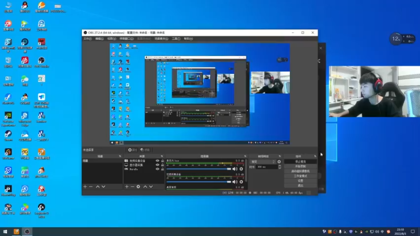Open the GeForce Experience desktop icon

pos(8,119)
